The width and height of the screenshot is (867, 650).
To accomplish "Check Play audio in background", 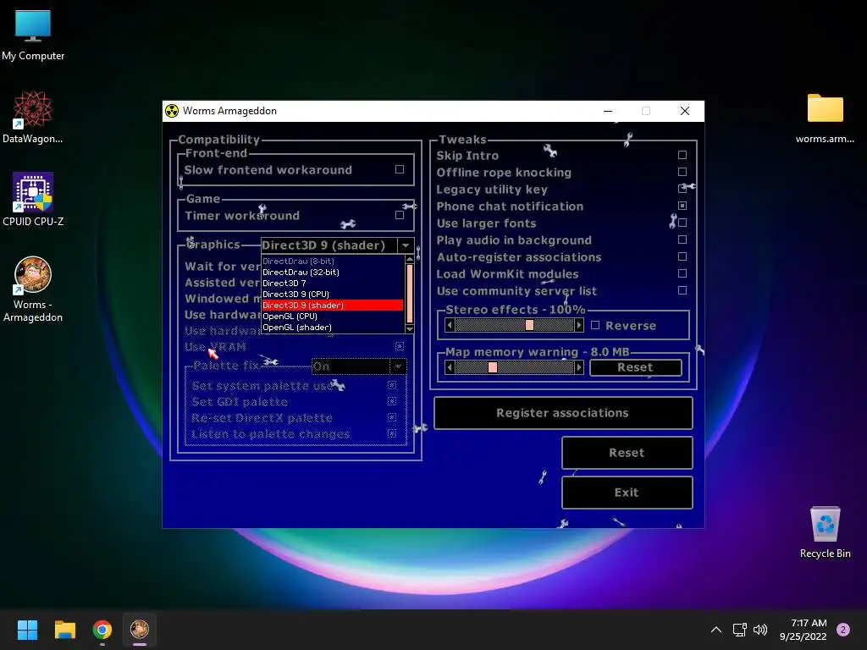I will 682,240.
